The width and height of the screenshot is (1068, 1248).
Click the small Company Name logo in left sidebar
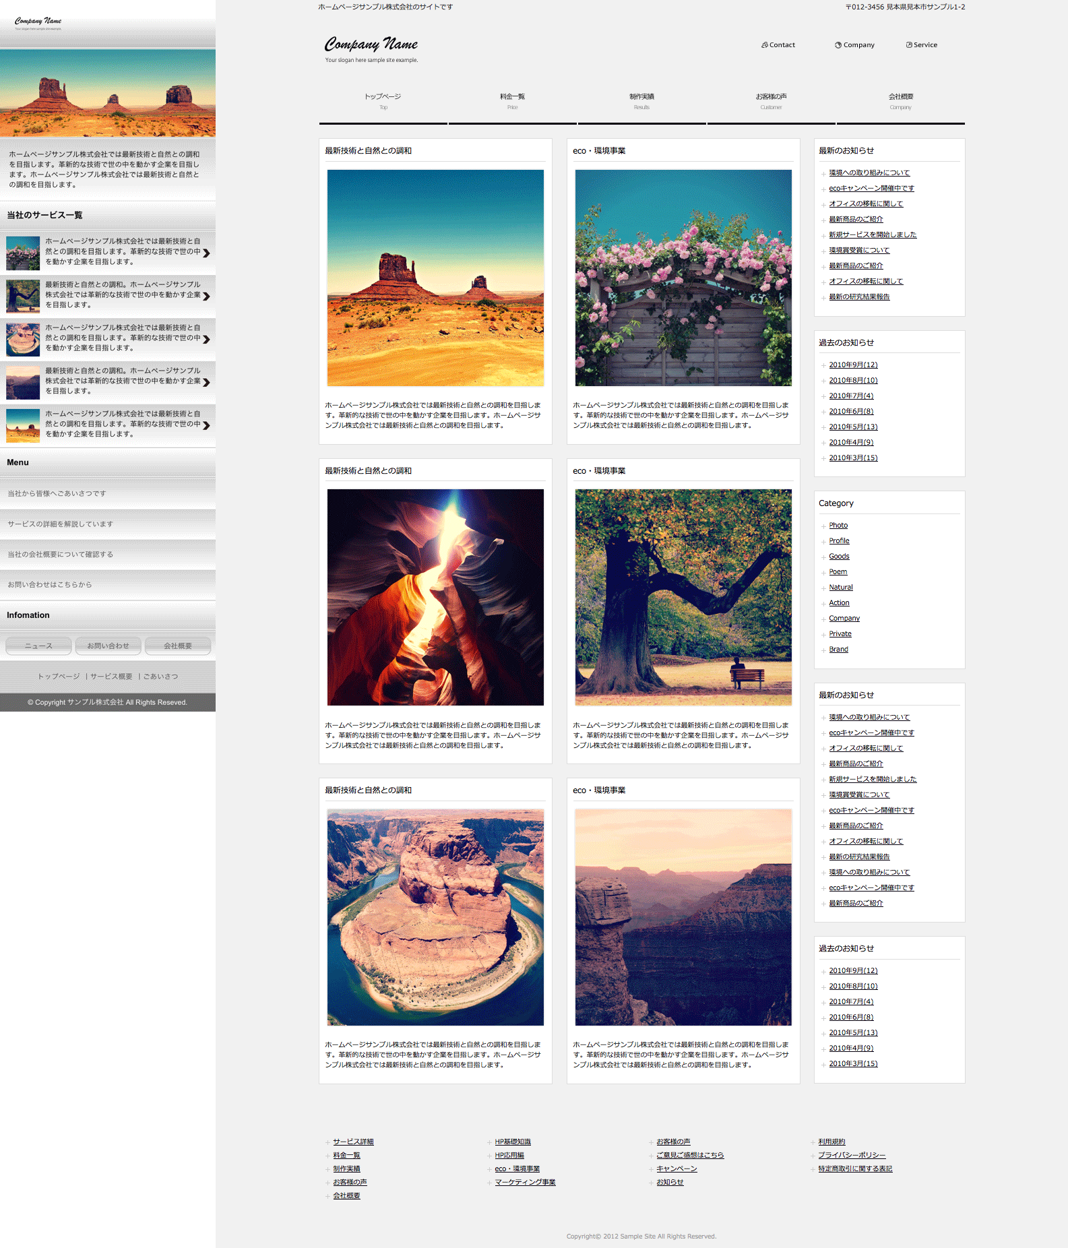coord(38,22)
